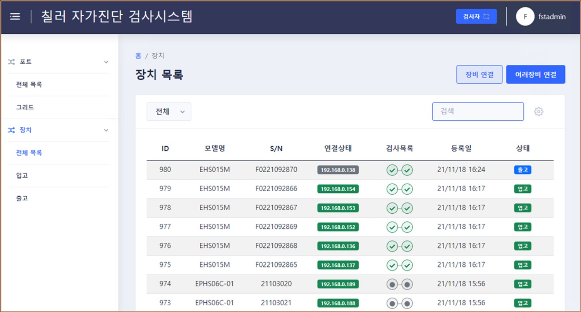Click the first check icon in row 980

click(392, 170)
